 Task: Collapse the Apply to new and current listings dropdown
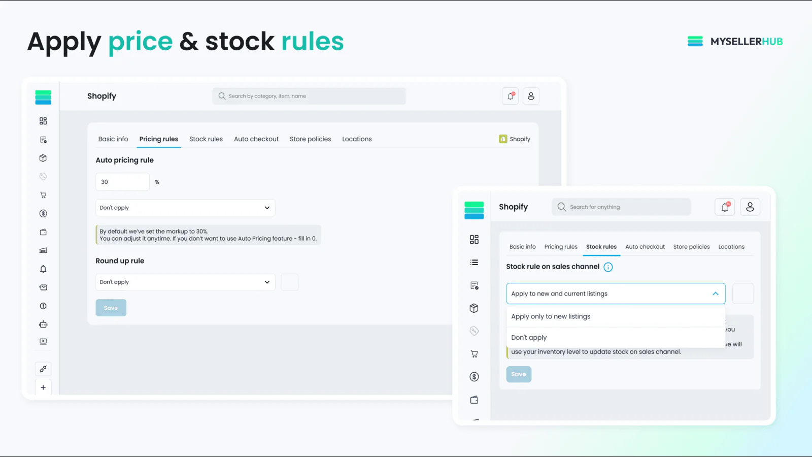tap(615, 293)
